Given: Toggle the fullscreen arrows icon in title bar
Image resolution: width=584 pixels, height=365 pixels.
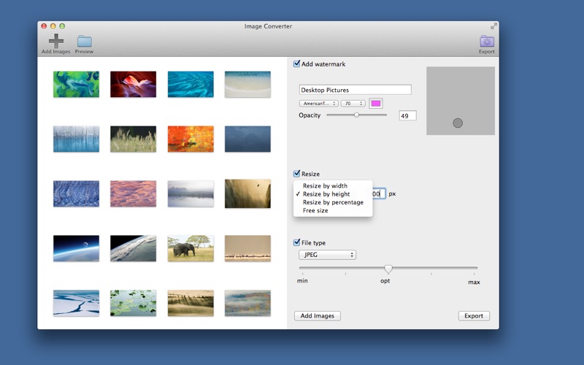Looking at the screenshot, I should pyautogui.click(x=493, y=26).
